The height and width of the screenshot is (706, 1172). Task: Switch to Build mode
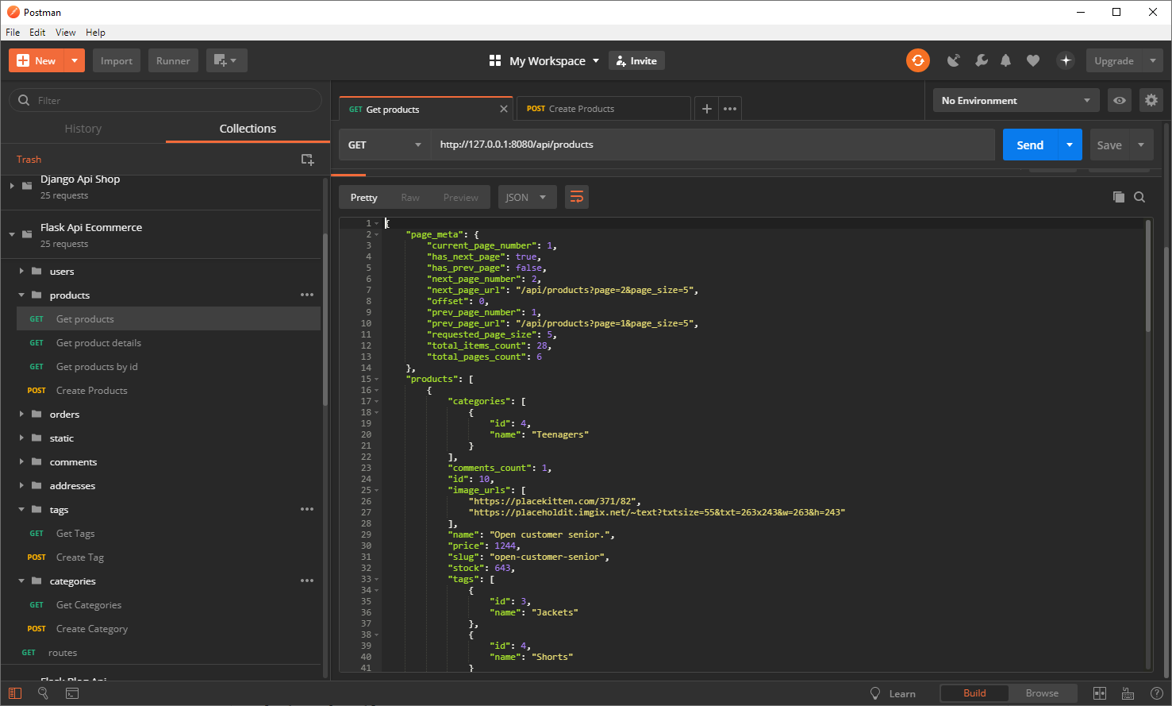click(974, 693)
